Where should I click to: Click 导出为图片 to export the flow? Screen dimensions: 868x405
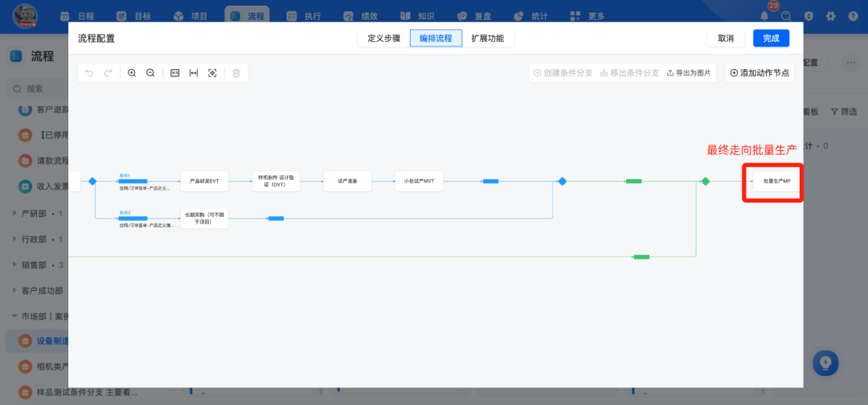[x=689, y=73]
